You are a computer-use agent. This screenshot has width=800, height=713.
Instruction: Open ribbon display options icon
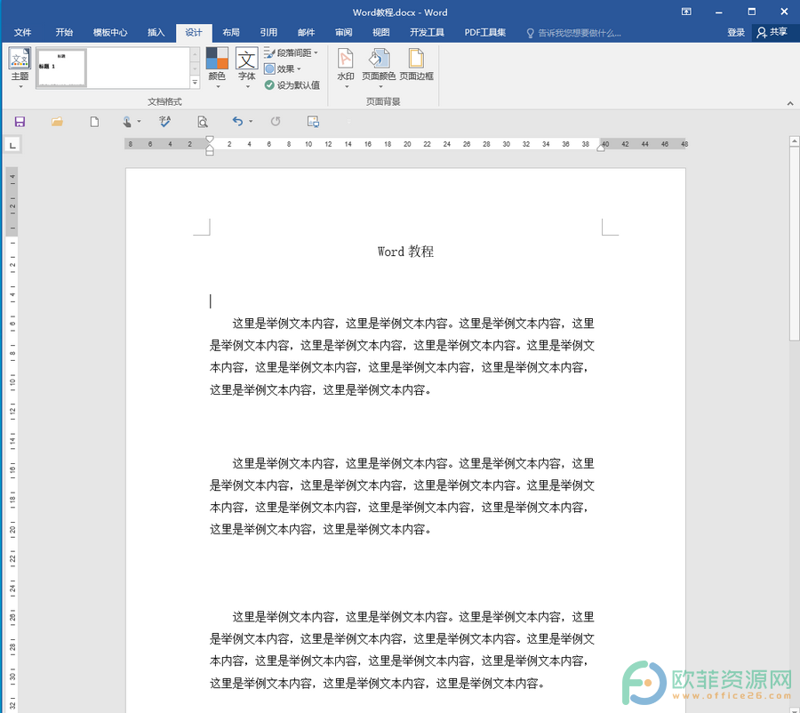(x=686, y=12)
